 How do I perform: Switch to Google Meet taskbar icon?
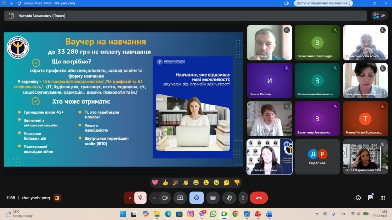click(x=224, y=214)
